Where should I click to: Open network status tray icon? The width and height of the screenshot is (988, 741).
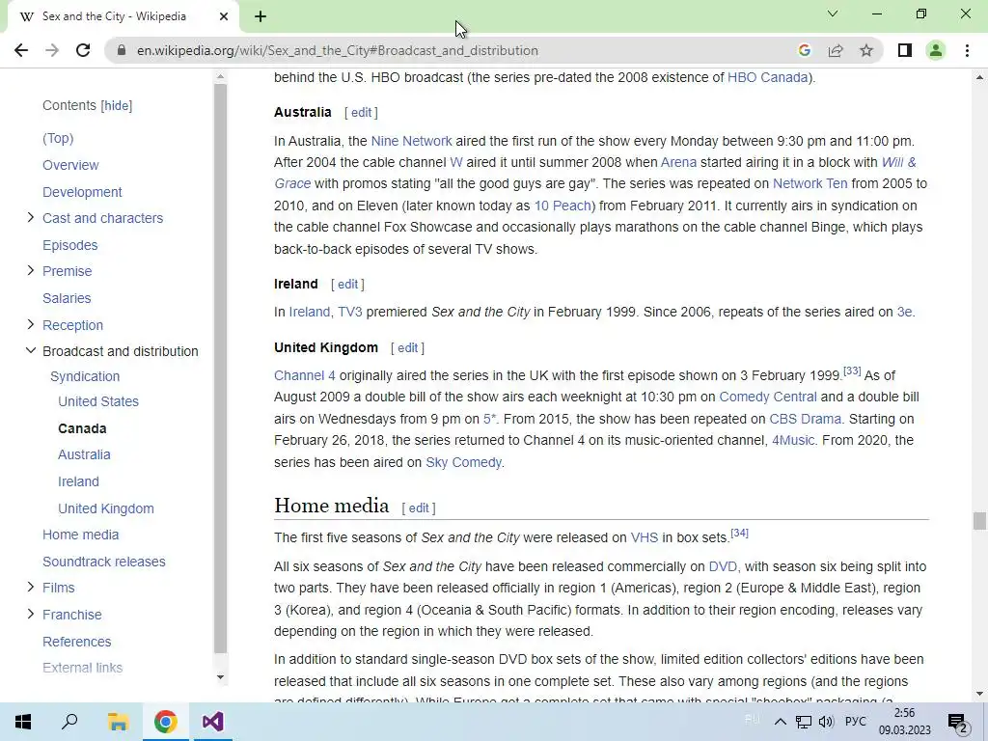tap(804, 722)
